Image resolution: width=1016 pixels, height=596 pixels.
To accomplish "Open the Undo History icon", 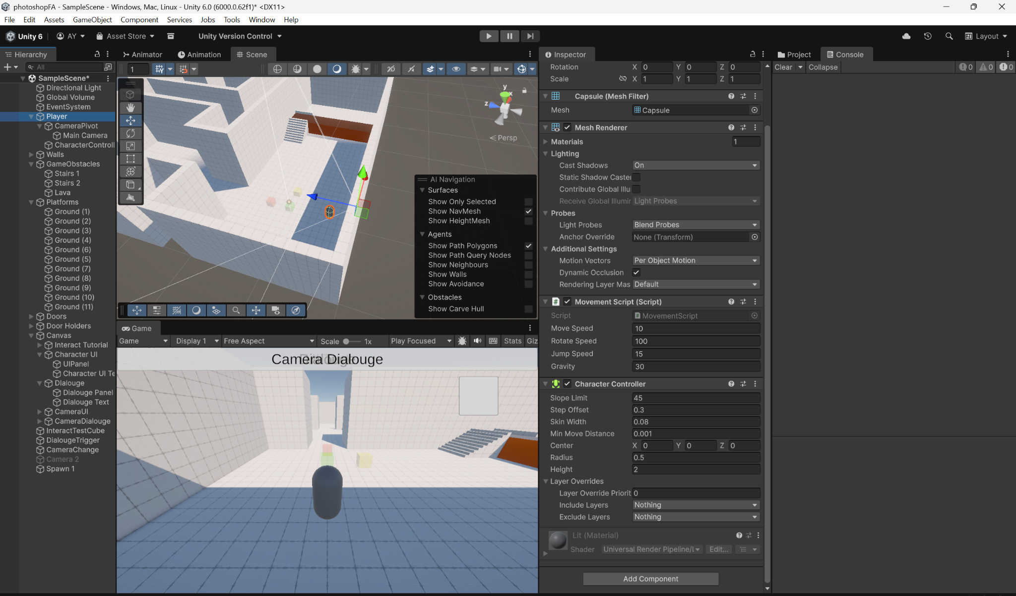I will (x=928, y=36).
